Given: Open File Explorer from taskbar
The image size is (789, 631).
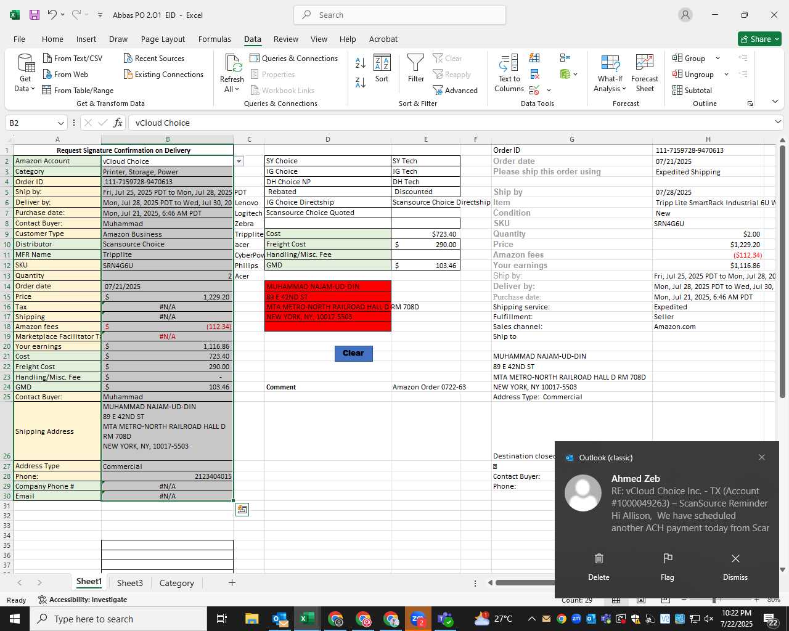Looking at the screenshot, I should point(251,619).
